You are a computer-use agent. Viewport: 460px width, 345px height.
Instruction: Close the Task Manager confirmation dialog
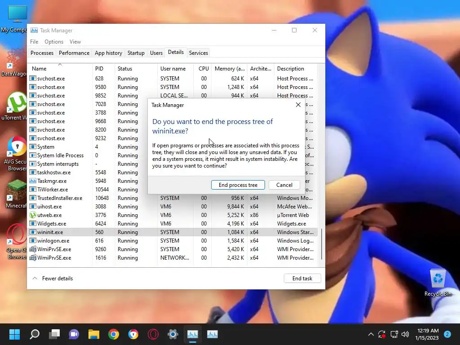[298, 105]
